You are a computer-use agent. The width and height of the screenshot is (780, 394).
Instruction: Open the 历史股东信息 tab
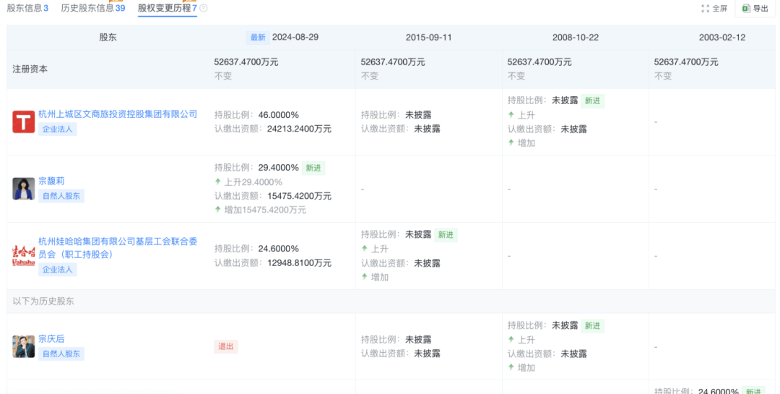coord(92,8)
